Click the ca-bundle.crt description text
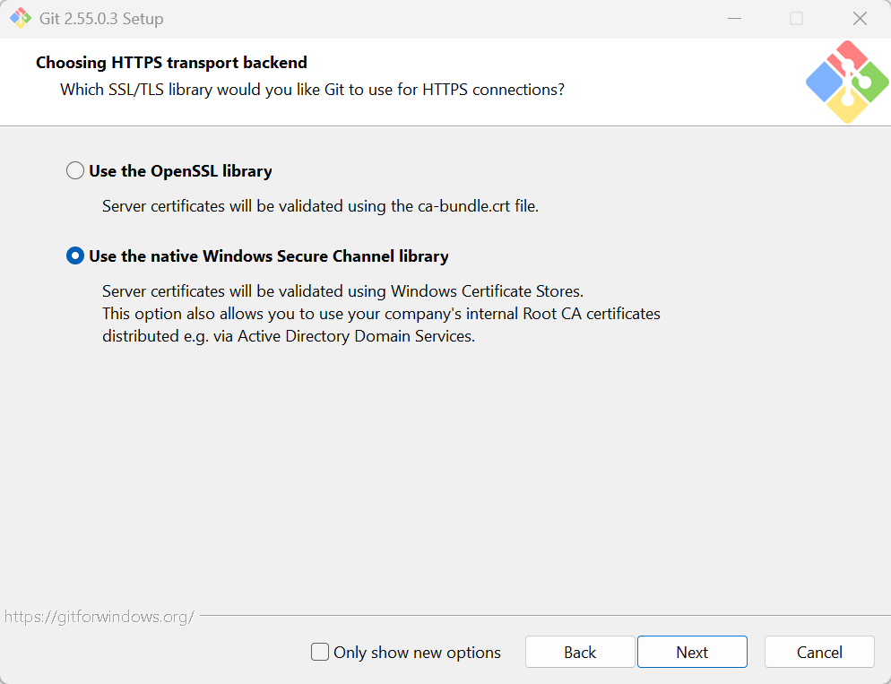This screenshot has width=891, height=684. (321, 205)
